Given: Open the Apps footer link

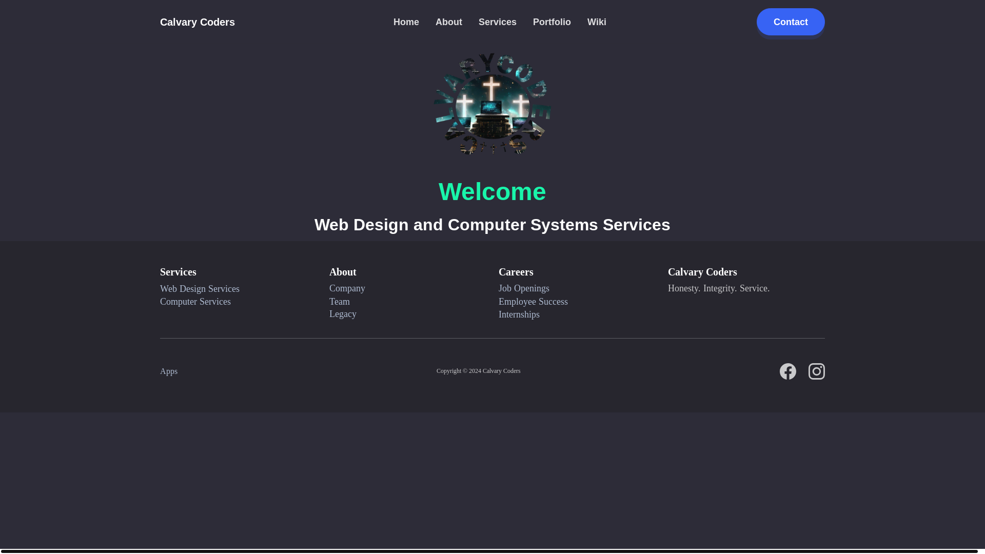Looking at the screenshot, I should click(169, 371).
